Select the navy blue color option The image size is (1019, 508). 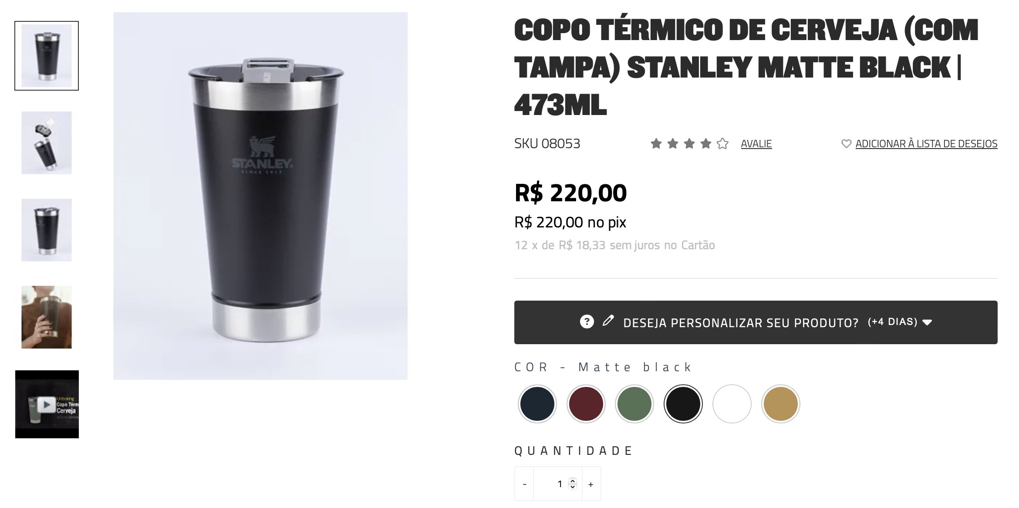[x=537, y=404]
